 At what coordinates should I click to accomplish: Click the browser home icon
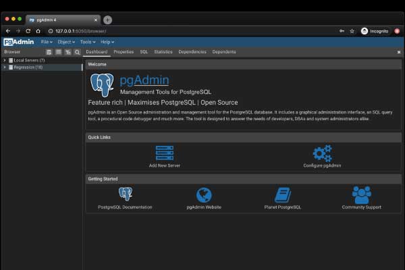pyautogui.click(x=38, y=31)
